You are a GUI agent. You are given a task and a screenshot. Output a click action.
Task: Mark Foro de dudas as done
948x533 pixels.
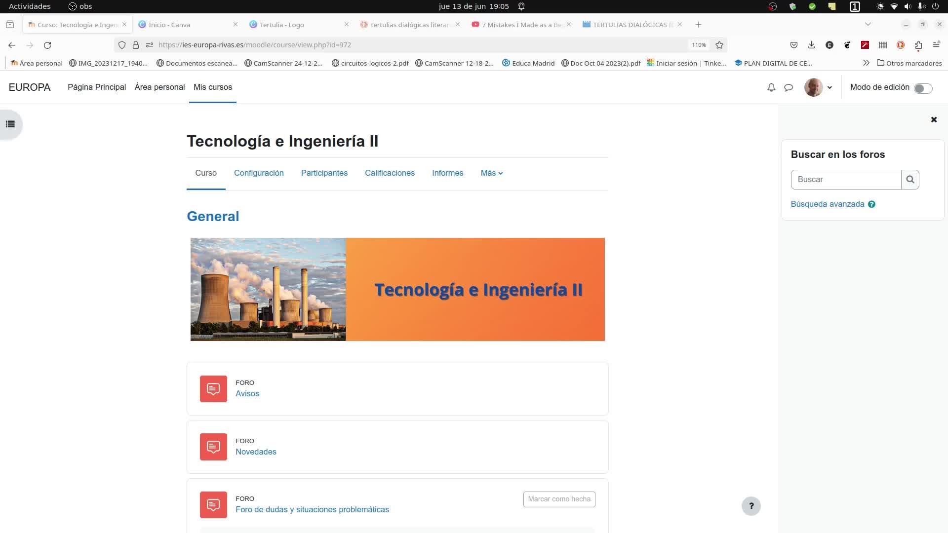point(559,499)
